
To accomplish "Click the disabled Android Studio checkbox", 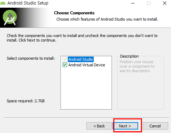I will [x=65, y=59].
